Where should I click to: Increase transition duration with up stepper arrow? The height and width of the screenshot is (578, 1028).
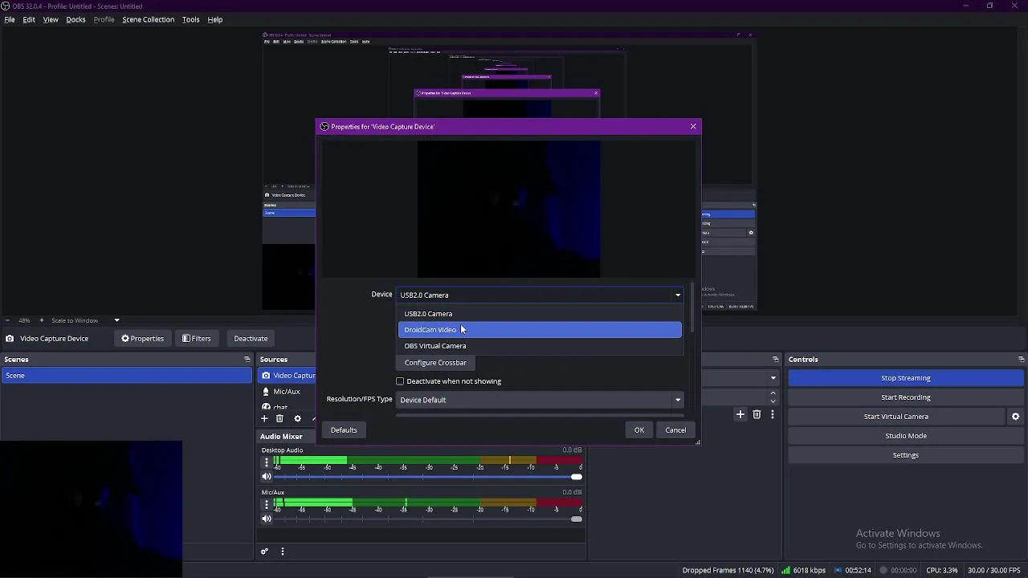click(x=773, y=393)
